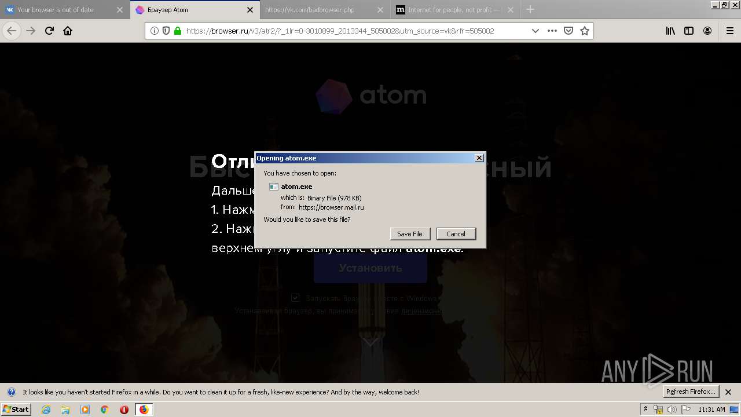Image resolution: width=741 pixels, height=417 pixels.
Task: Go forward with the forward arrow
Action: point(31,31)
